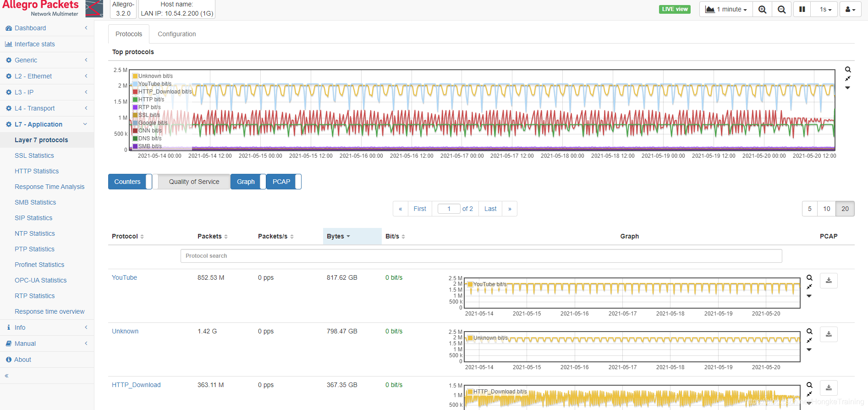This screenshot has height=410, width=868.
Task: Click Unknown bit/s yellow legend swatch
Action: (x=135, y=76)
